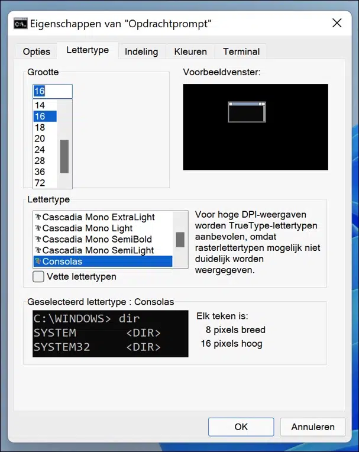Click the size list scrollbar thumb

[64, 157]
